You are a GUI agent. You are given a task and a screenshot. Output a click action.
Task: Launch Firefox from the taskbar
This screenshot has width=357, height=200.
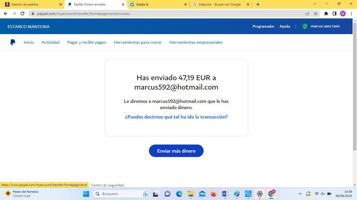[214, 194]
